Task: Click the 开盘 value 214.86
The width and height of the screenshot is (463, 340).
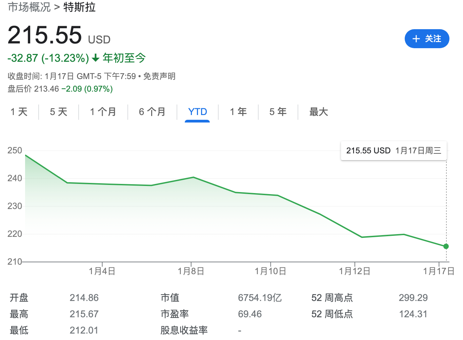Action: [84, 298]
